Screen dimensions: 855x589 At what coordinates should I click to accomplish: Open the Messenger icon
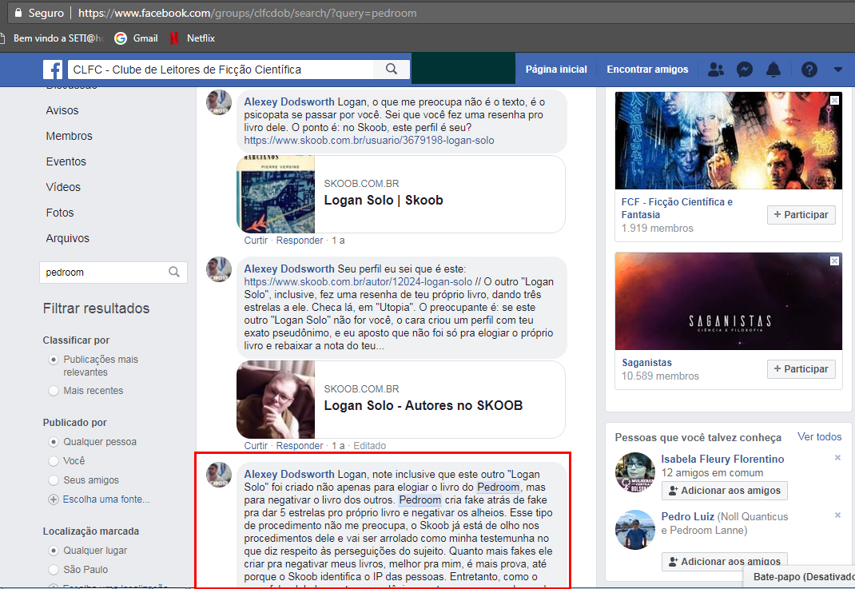click(744, 70)
